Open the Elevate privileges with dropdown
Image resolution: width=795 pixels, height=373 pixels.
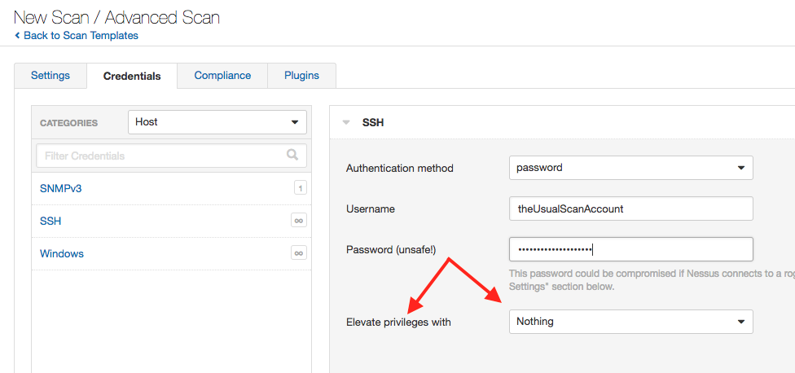(x=630, y=322)
